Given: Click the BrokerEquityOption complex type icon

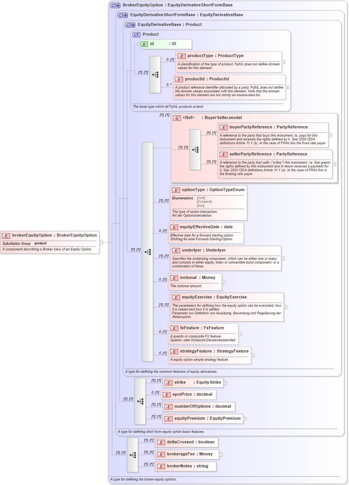Looking at the screenshot, I should (115, 5).
